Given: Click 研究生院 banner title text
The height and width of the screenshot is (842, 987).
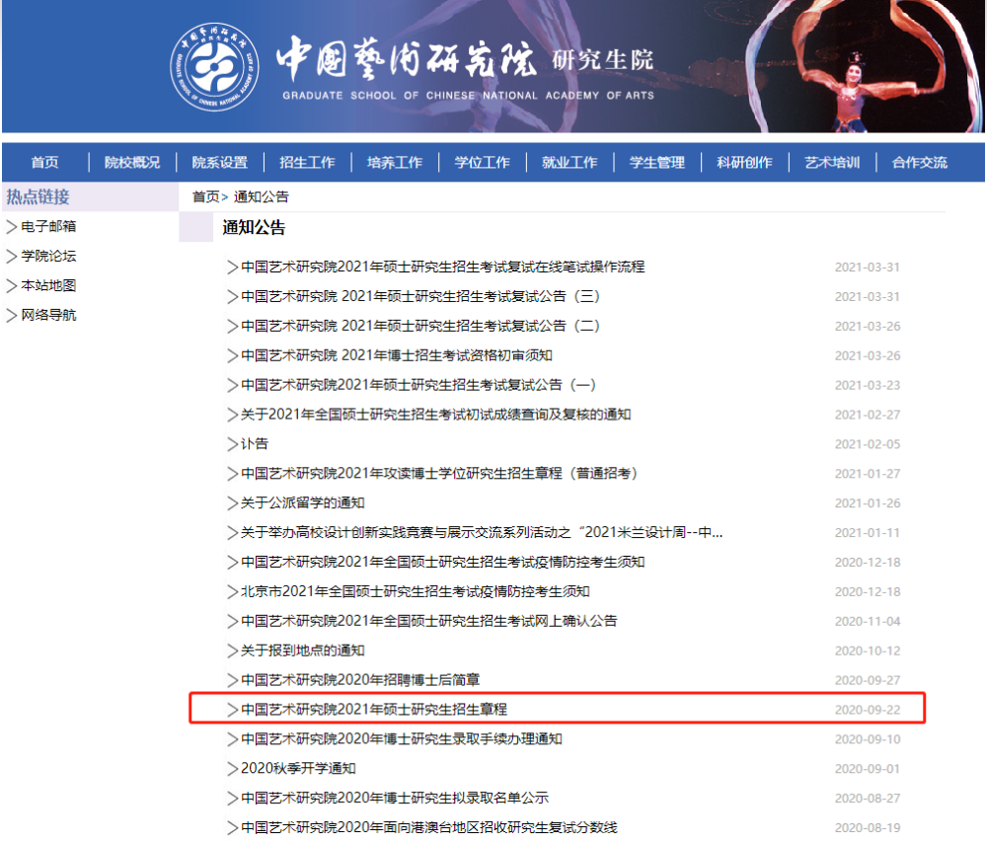Looking at the screenshot, I should [x=603, y=60].
